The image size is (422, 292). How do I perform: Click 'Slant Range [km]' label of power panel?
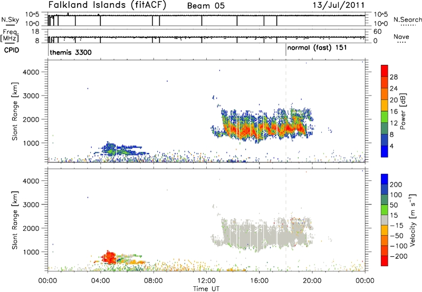[x=15, y=111]
